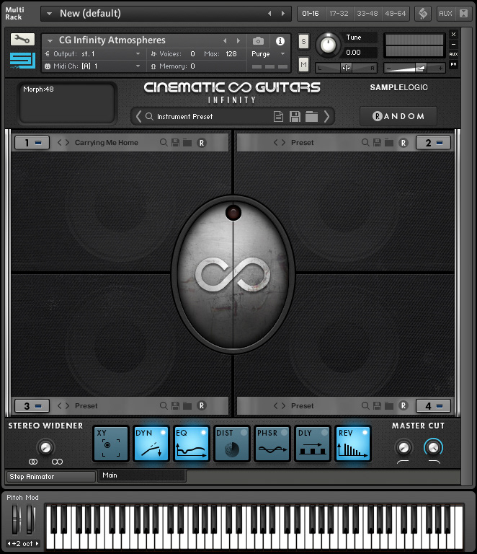
Task: Open the slot 4 preset folder
Action: [389, 405]
